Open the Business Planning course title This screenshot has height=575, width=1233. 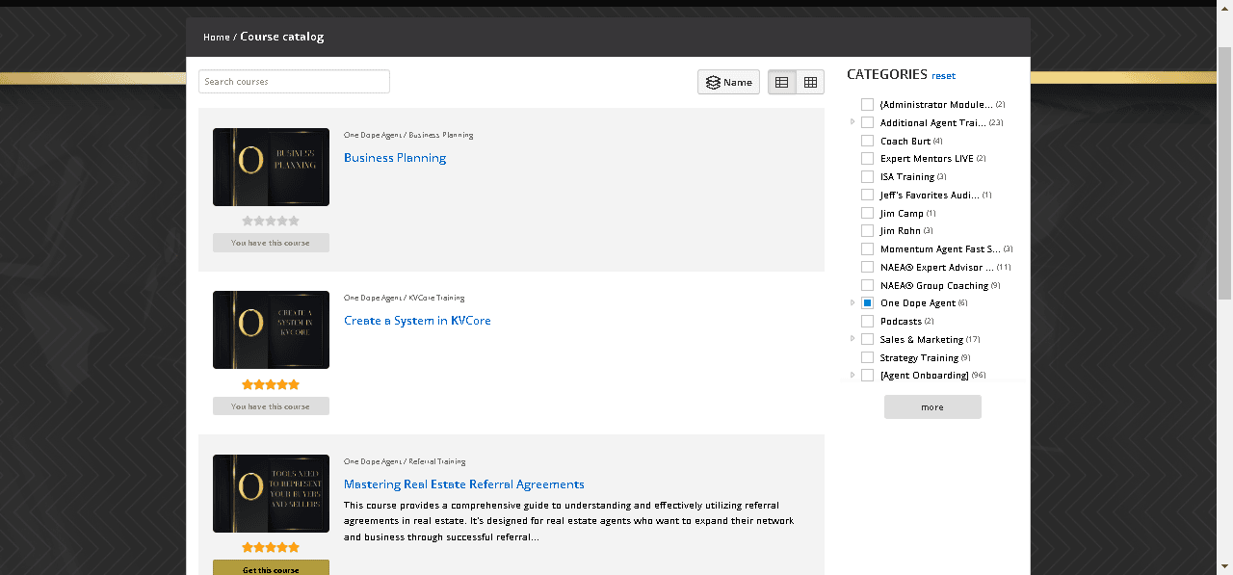(395, 158)
